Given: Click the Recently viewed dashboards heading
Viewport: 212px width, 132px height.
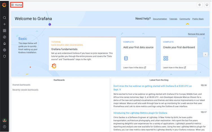Looking at the screenshot, I should pos(25,90).
